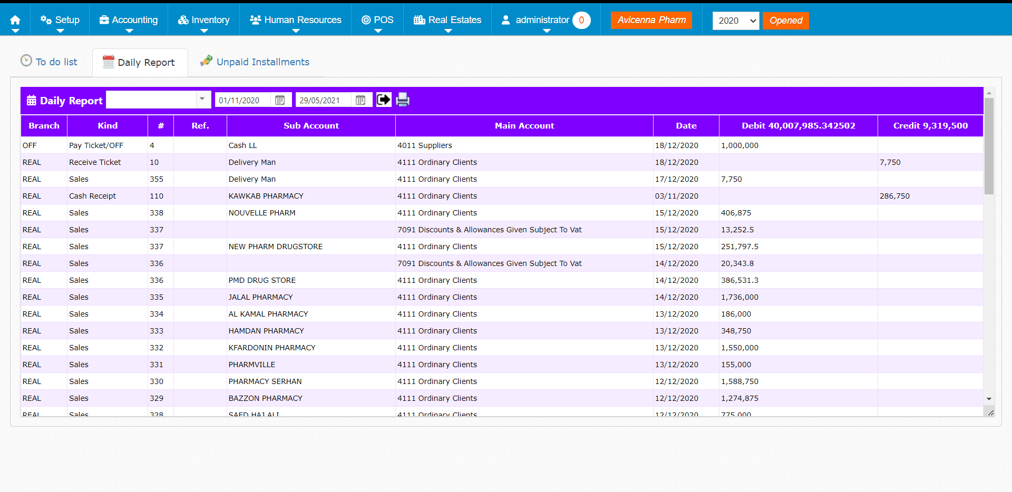The width and height of the screenshot is (1012, 492).
Task: Click the Opened status button
Action: [x=785, y=21]
